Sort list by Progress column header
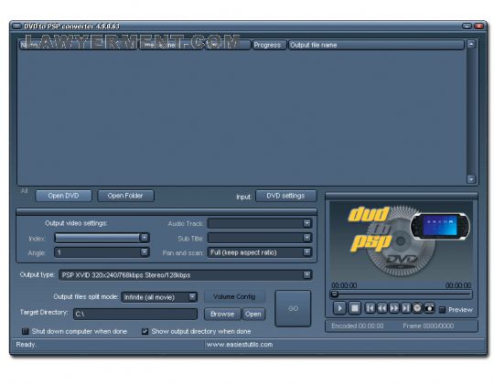 click(x=269, y=45)
